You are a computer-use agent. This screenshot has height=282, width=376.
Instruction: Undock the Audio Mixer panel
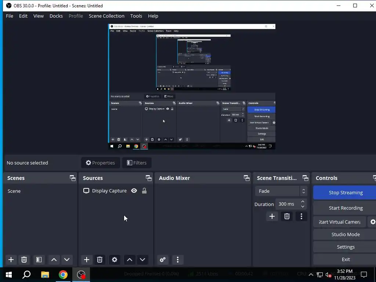tap(246, 178)
